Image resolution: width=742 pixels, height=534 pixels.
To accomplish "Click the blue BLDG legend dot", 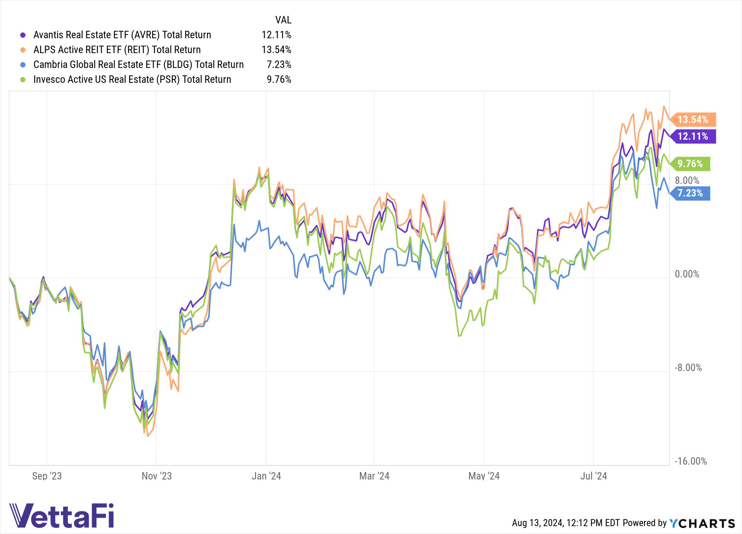I will pos(23,65).
